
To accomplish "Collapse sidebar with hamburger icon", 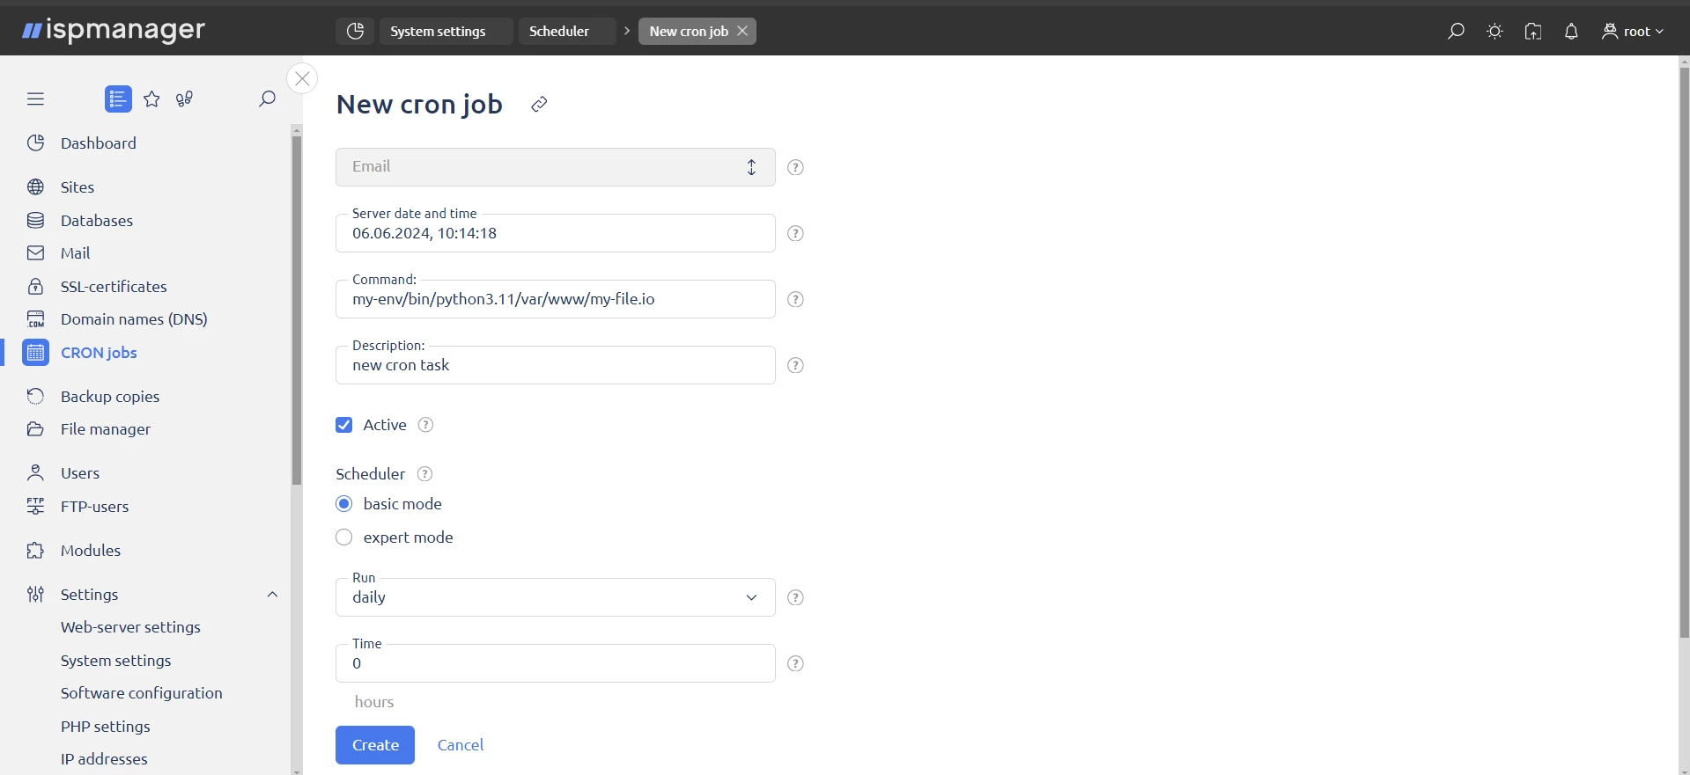I will (x=35, y=99).
